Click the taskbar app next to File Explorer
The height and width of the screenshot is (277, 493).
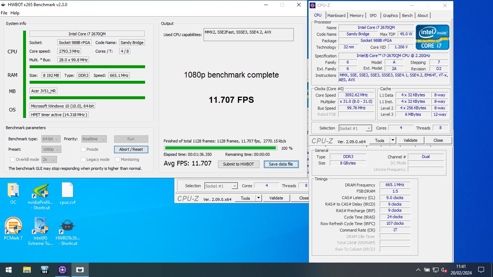[x=44, y=270]
